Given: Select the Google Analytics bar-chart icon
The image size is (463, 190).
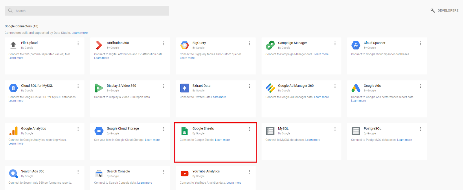Looking at the screenshot, I should click(13, 131).
